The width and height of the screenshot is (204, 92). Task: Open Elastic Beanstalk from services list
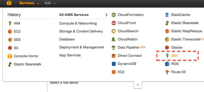pyautogui.click(x=185, y=23)
